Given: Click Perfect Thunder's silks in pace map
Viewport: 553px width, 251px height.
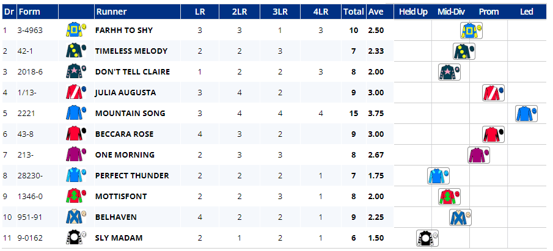Looking at the screenshot, I should (x=437, y=176).
